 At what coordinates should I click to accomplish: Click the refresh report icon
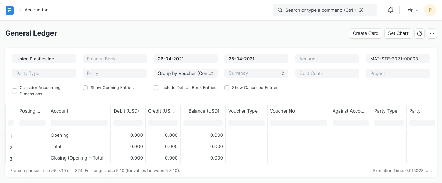(x=420, y=33)
